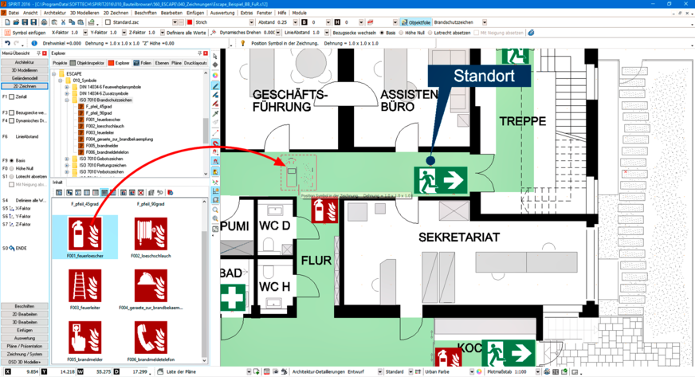Switch to the Folien tab

pos(143,63)
